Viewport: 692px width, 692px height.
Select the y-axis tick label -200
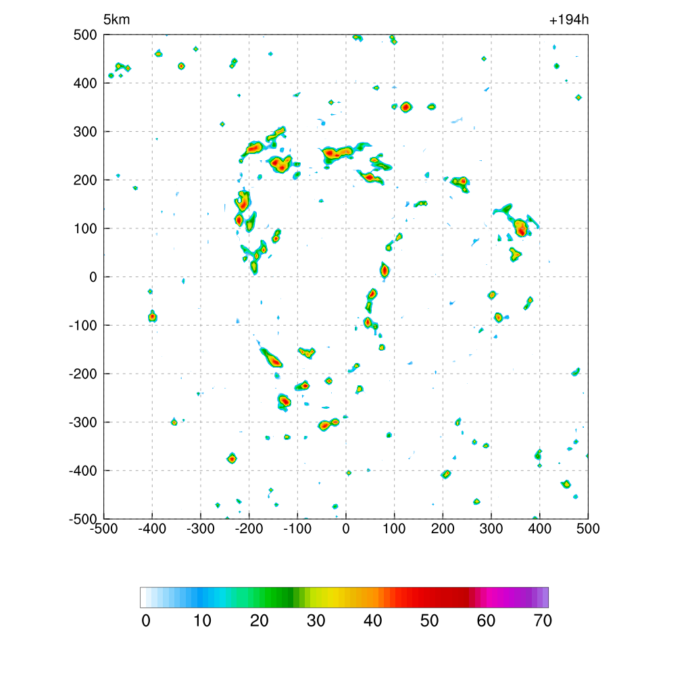click(83, 374)
